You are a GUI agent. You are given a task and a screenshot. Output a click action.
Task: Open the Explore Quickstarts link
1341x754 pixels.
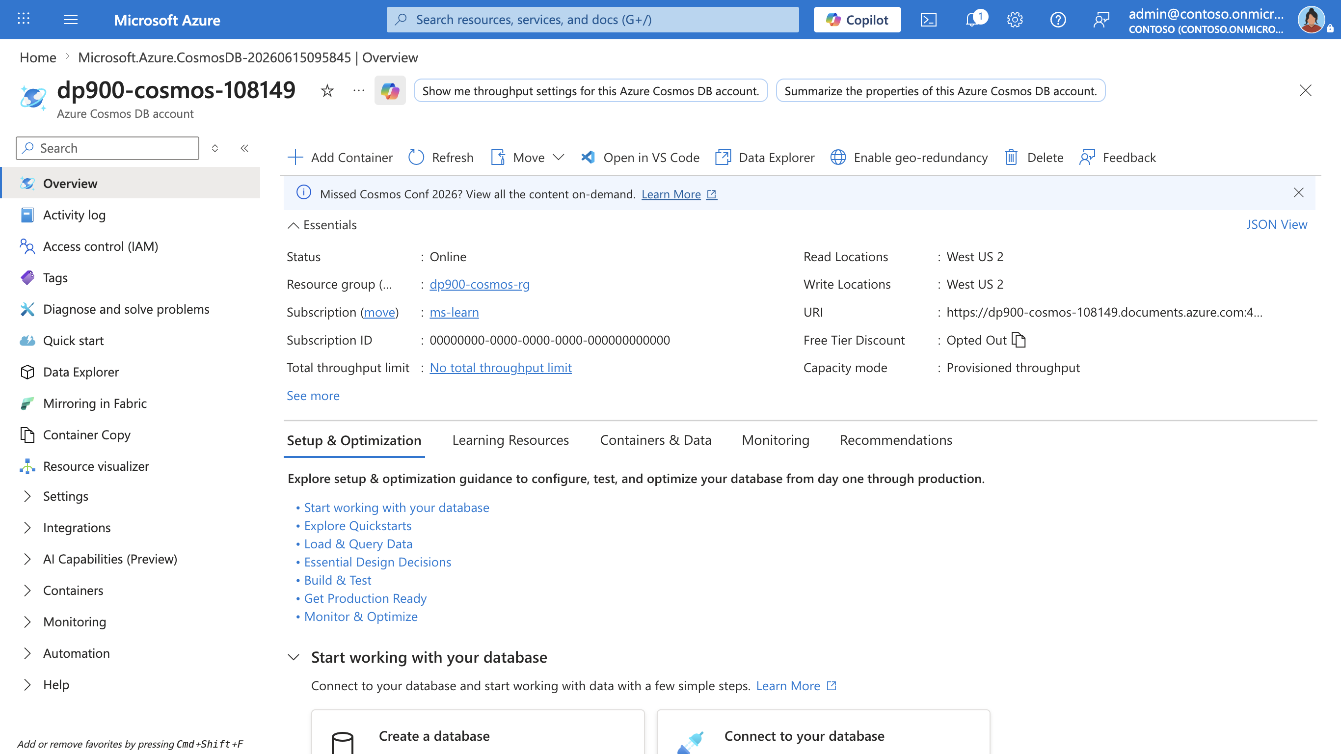[x=358, y=526]
